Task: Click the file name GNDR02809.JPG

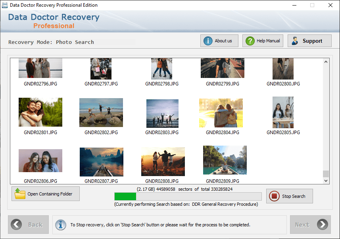Action: 223,181
